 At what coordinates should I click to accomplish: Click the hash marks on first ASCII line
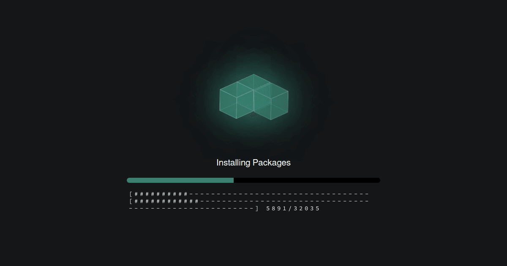click(161, 194)
